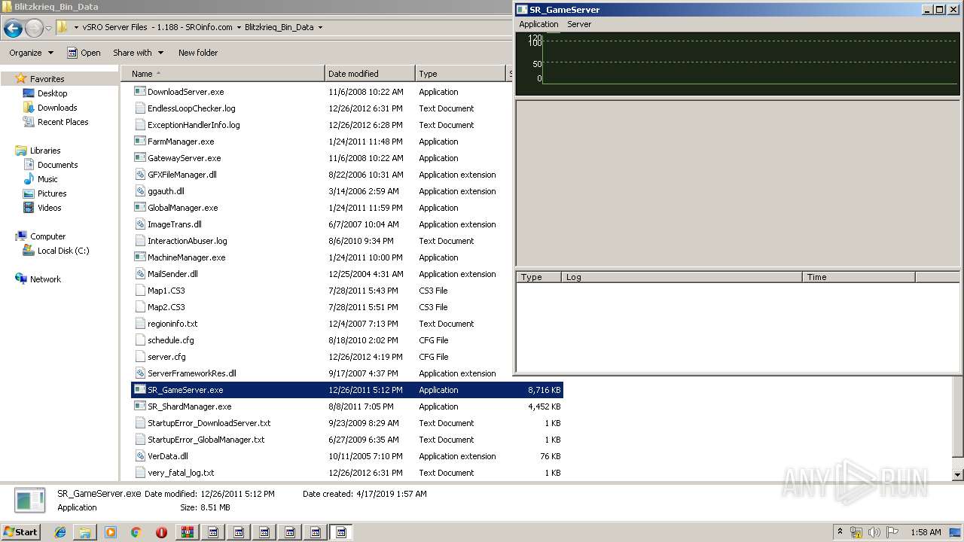Launch Internet Explorer from taskbar
The height and width of the screenshot is (542, 964).
click(60, 532)
